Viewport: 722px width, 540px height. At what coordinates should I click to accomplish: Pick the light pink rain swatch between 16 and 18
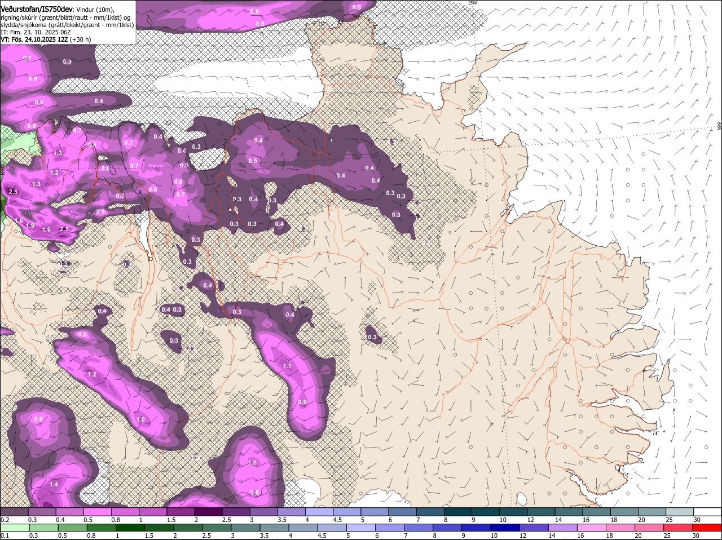593,528
